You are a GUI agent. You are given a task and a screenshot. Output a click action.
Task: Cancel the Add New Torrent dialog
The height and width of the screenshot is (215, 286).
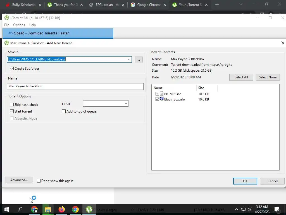click(x=273, y=181)
